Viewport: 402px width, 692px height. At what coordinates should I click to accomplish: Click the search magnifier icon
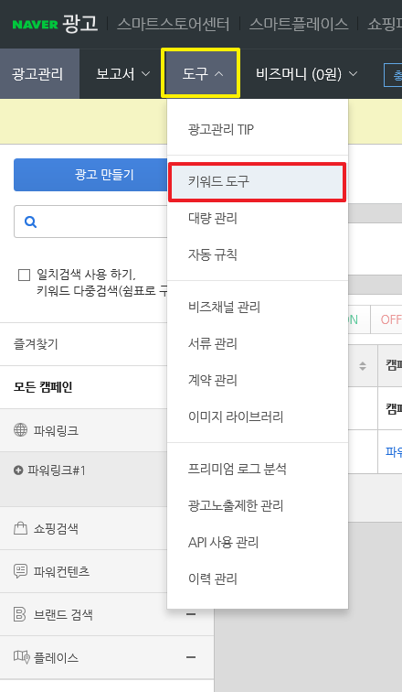tap(30, 222)
